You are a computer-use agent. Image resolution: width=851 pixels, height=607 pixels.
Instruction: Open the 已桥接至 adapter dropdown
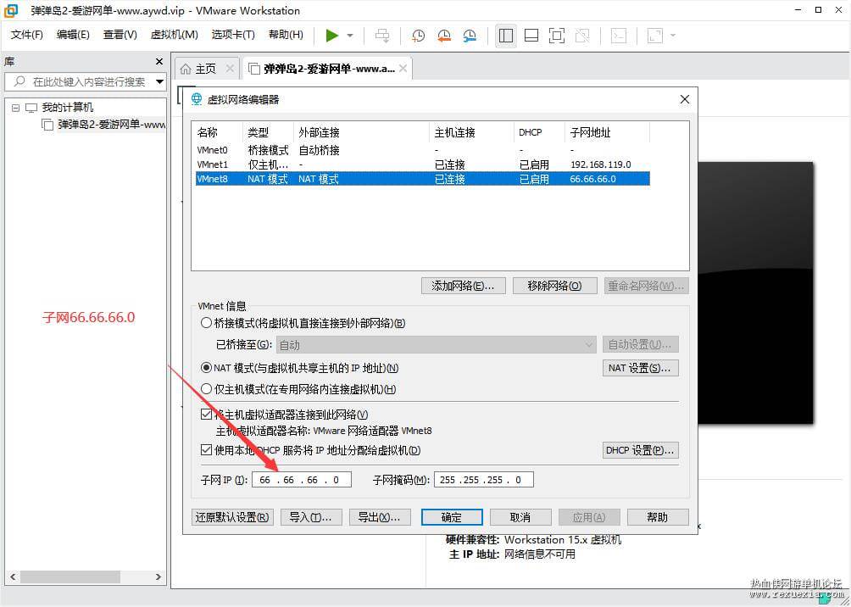coord(437,345)
